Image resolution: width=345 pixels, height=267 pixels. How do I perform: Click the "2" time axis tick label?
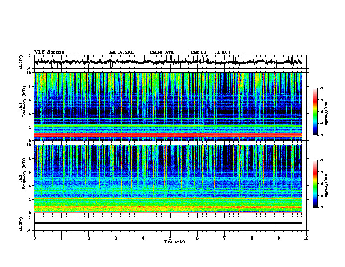point(89,238)
